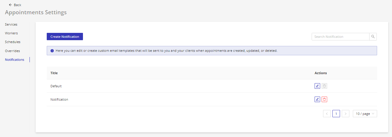Click the search magnifier icon

[373, 37]
